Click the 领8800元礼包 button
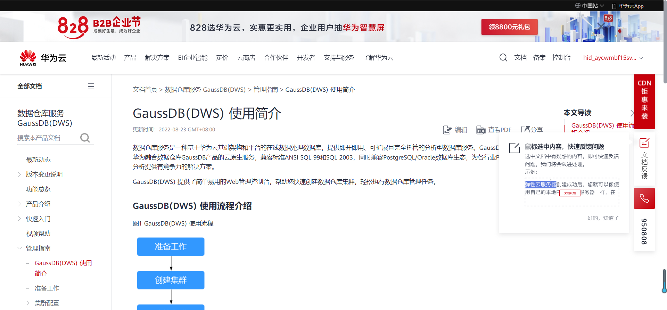This screenshot has height=310, width=667. pyautogui.click(x=509, y=27)
